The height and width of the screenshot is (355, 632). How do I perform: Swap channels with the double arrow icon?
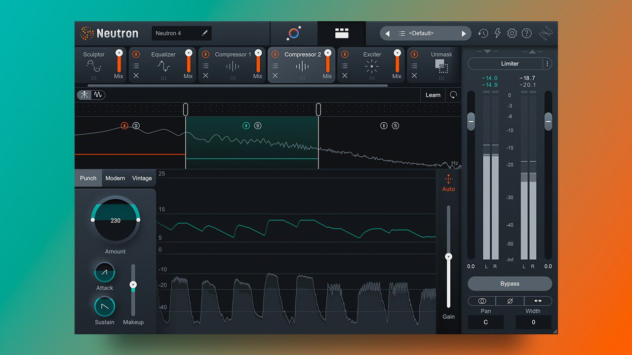point(538,301)
